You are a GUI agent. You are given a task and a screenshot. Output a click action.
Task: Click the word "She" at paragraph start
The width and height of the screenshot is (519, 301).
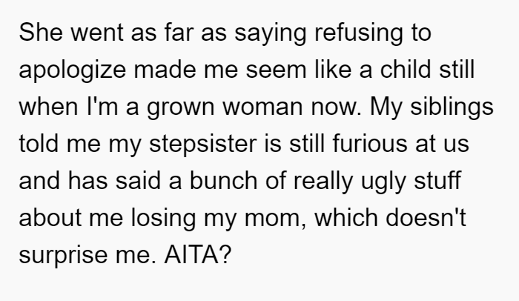coord(41,33)
